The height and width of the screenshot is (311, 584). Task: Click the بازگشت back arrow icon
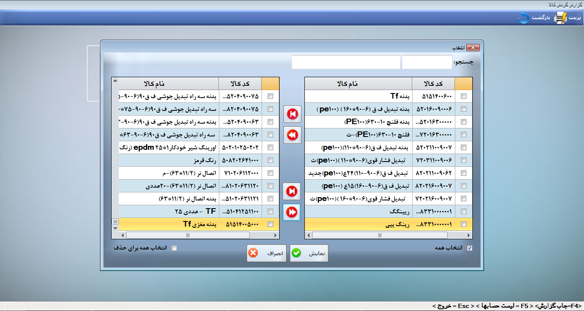pos(524,18)
